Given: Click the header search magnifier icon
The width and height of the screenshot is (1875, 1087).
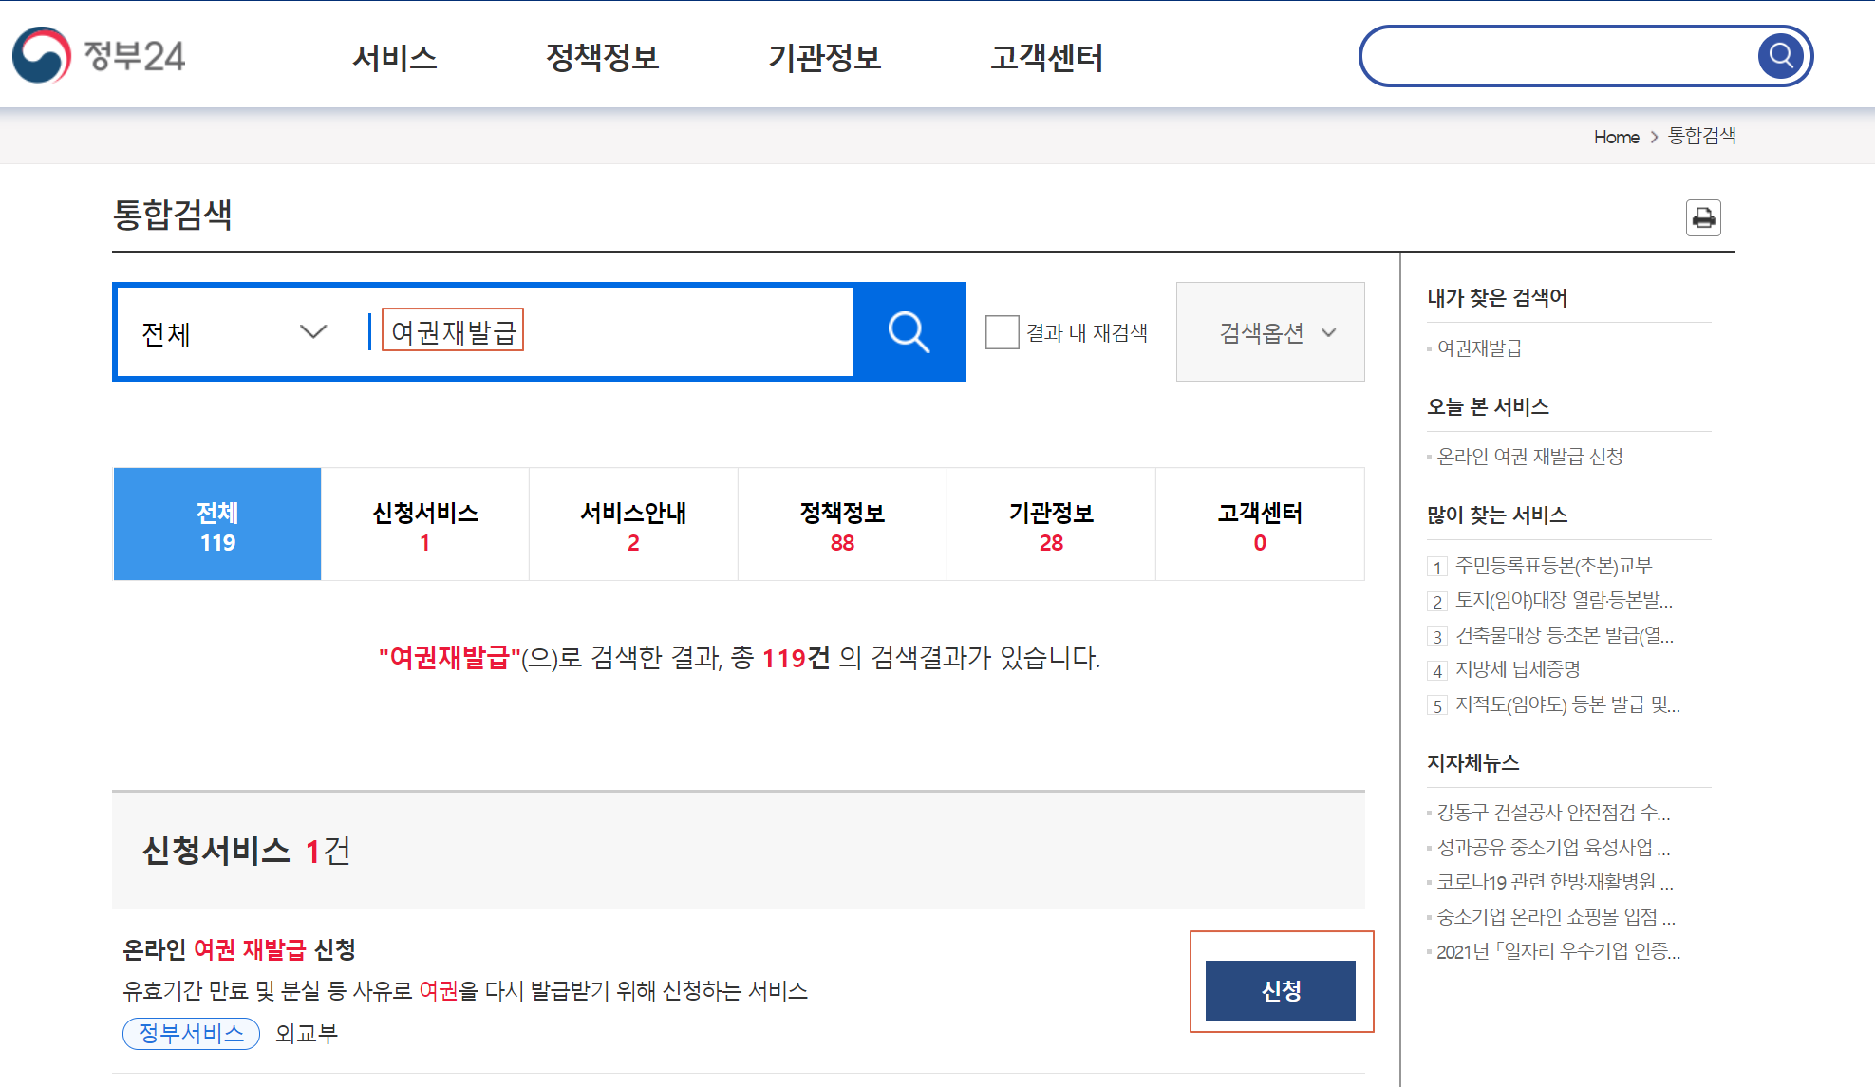Looking at the screenshot, I should tap(1780, 56).
